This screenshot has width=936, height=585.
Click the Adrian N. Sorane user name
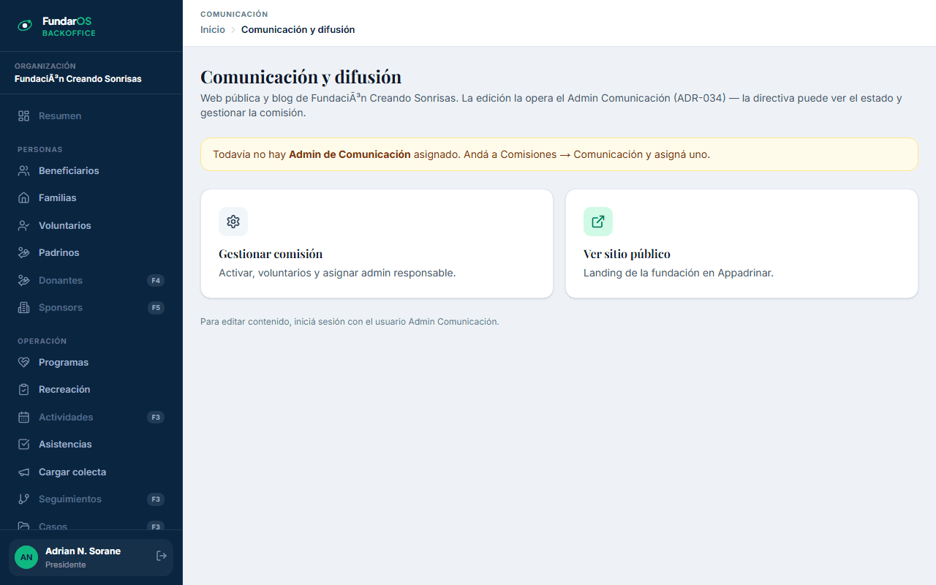pyautogui.click(x=83, y=551)
